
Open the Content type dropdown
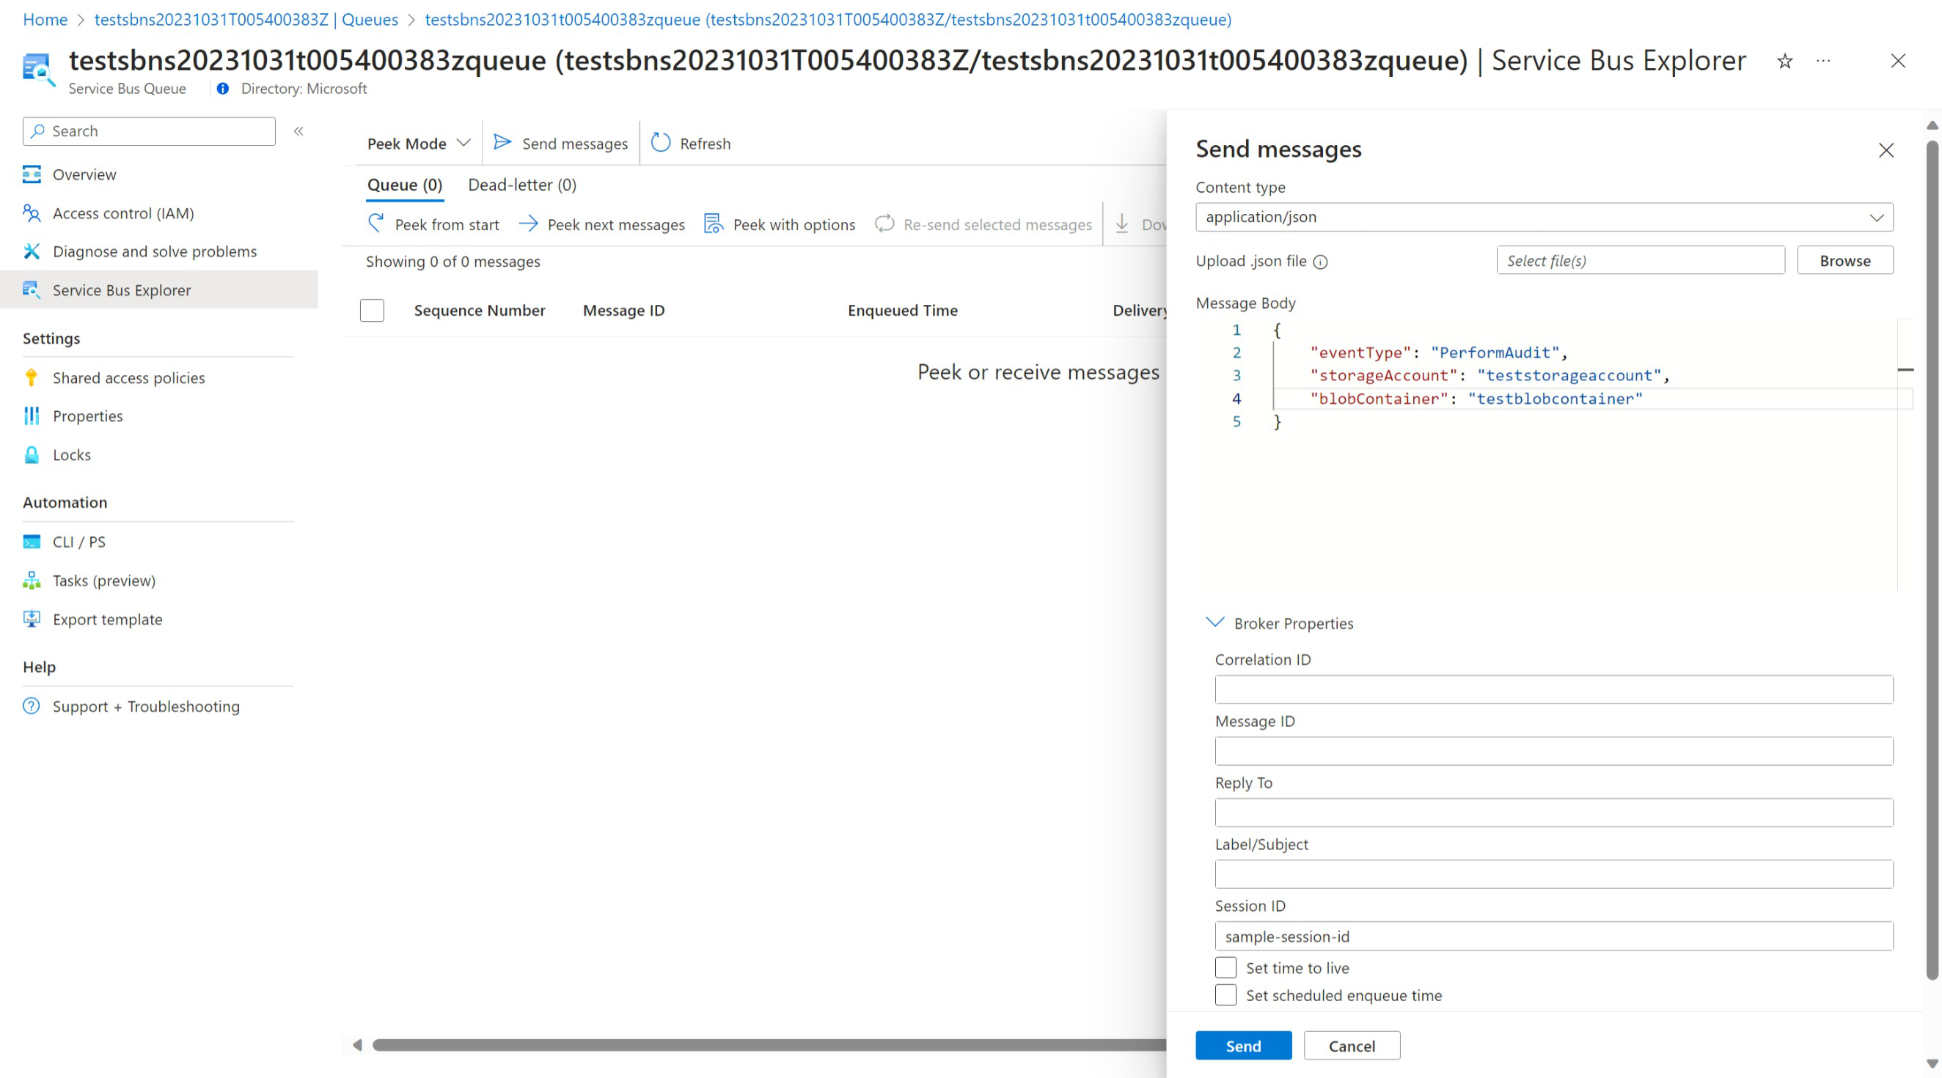pyautogui.click(x=1545, y=216)
